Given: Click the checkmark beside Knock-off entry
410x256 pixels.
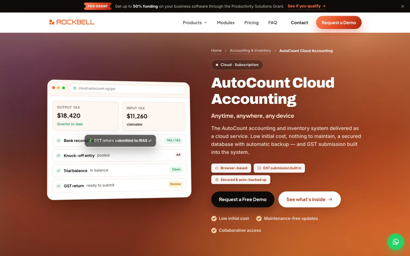Looking at the screenshot, I should pos(58,155).
